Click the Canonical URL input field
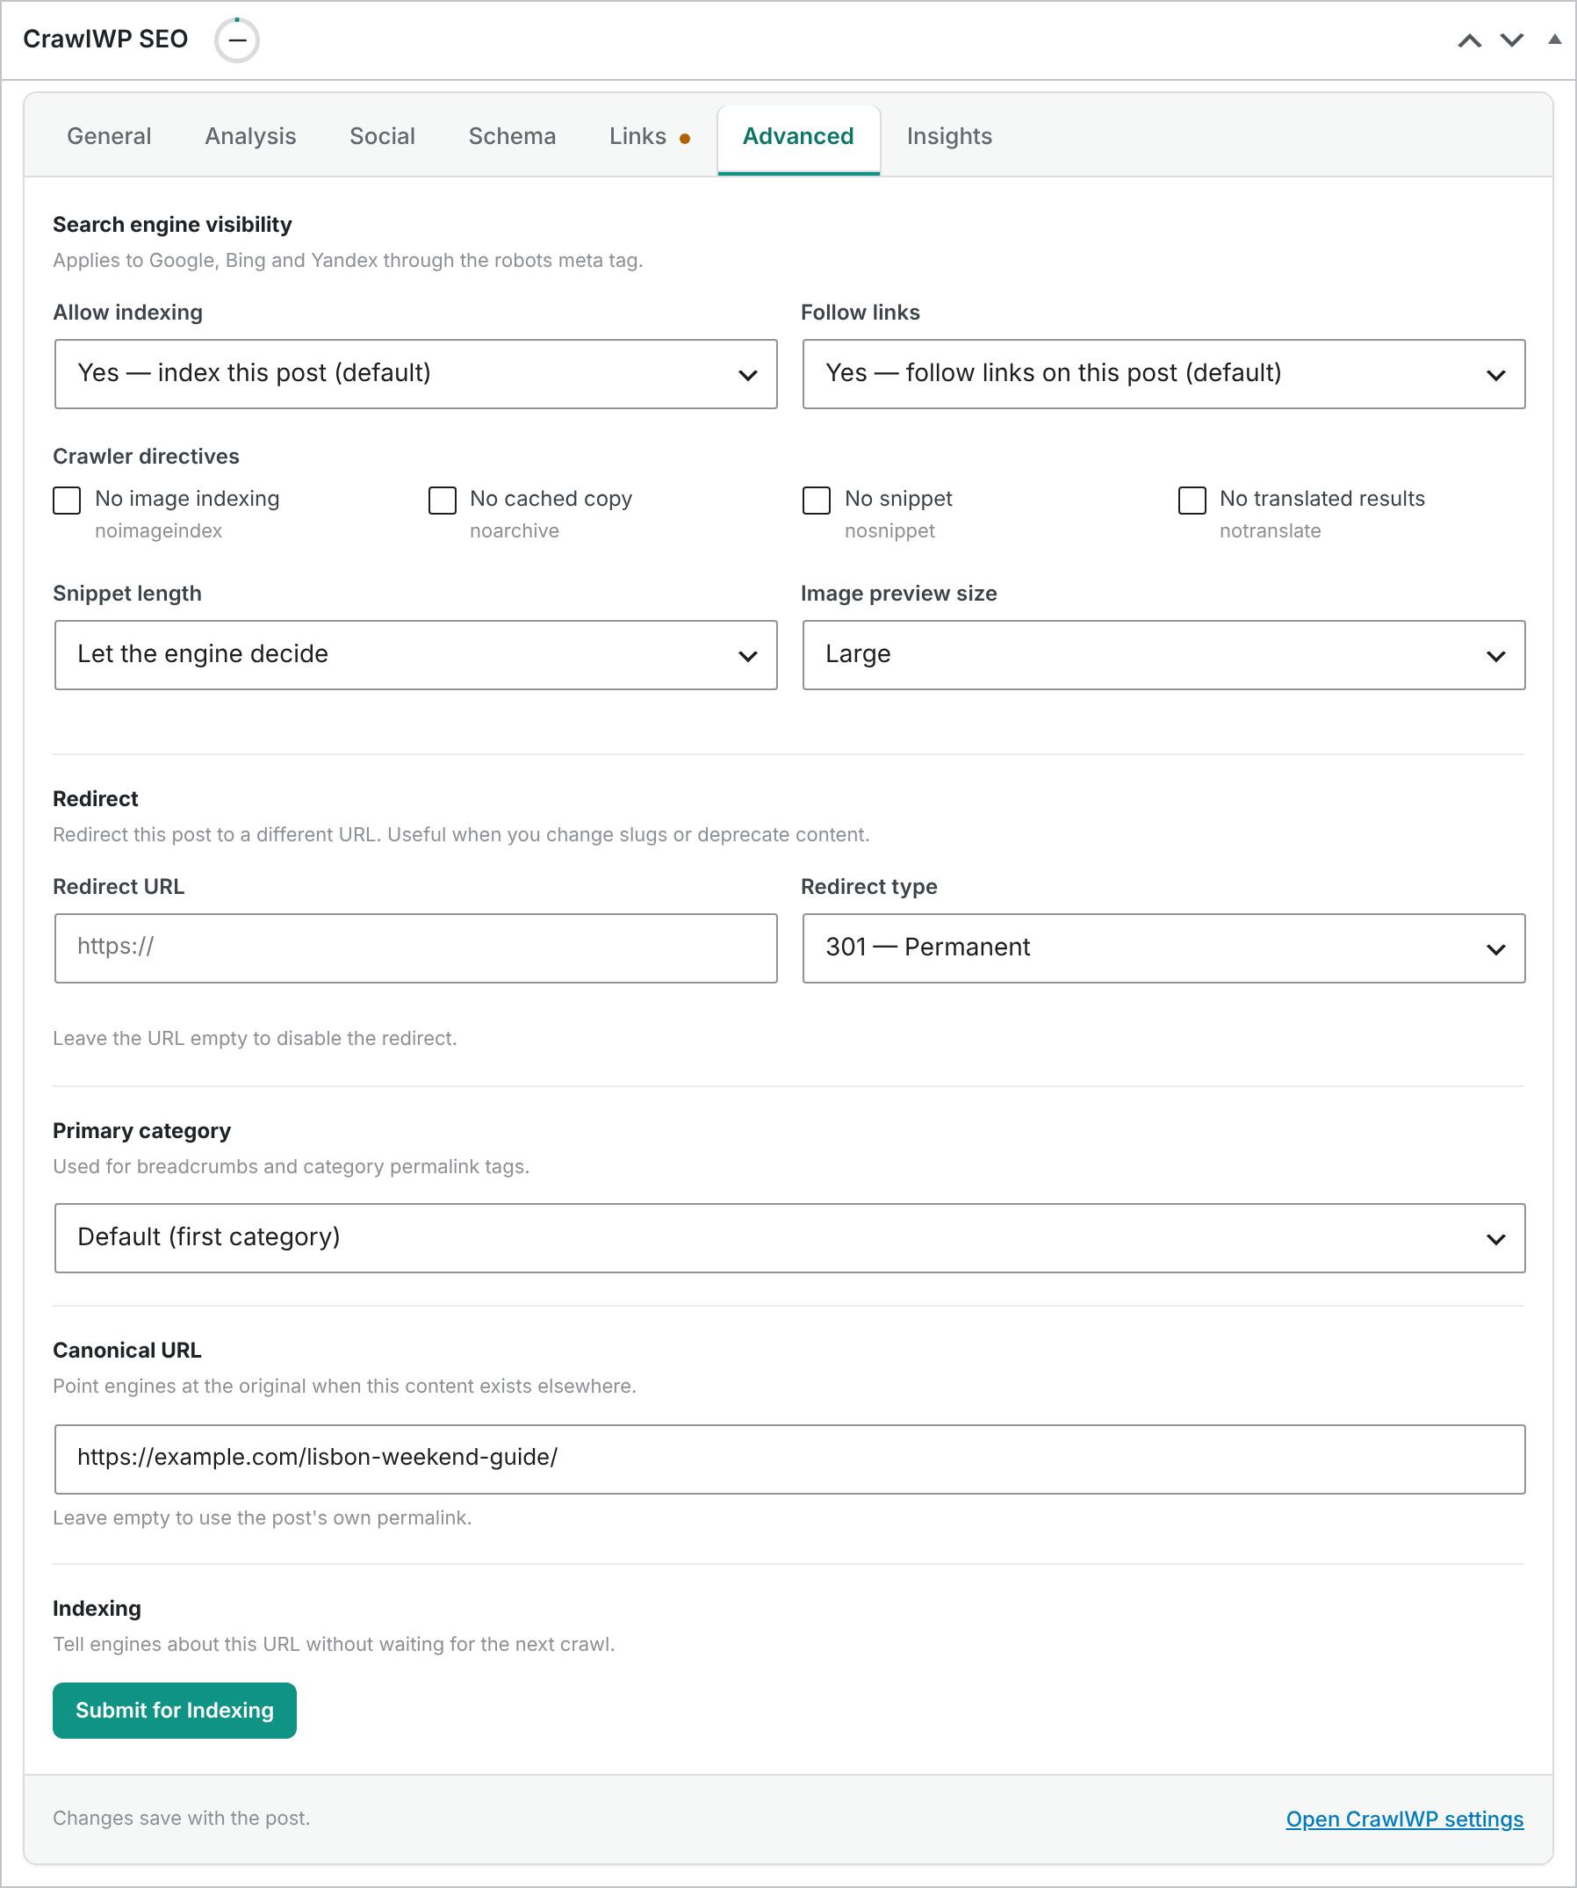 (789, 1459)
